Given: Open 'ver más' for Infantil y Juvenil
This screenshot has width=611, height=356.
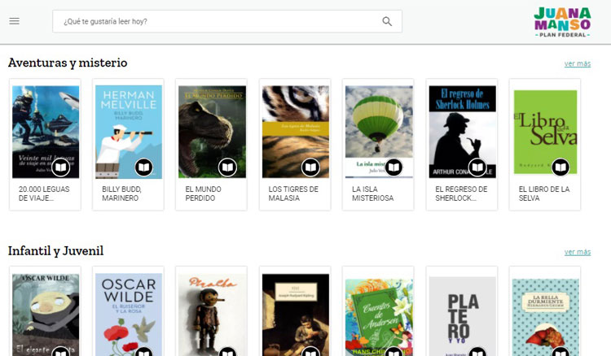Looking at the screenshot, I should click(x=578, y=252).
